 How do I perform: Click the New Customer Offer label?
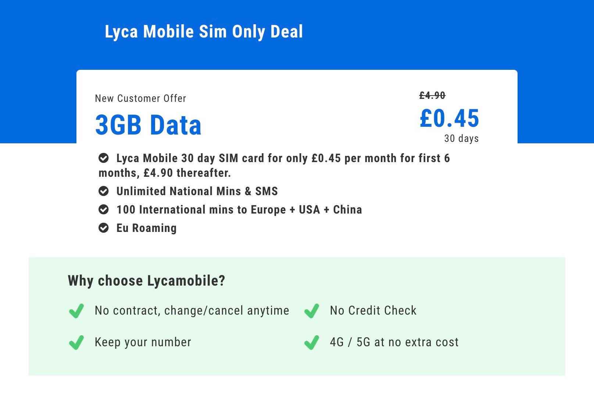(x=140, y=98)
